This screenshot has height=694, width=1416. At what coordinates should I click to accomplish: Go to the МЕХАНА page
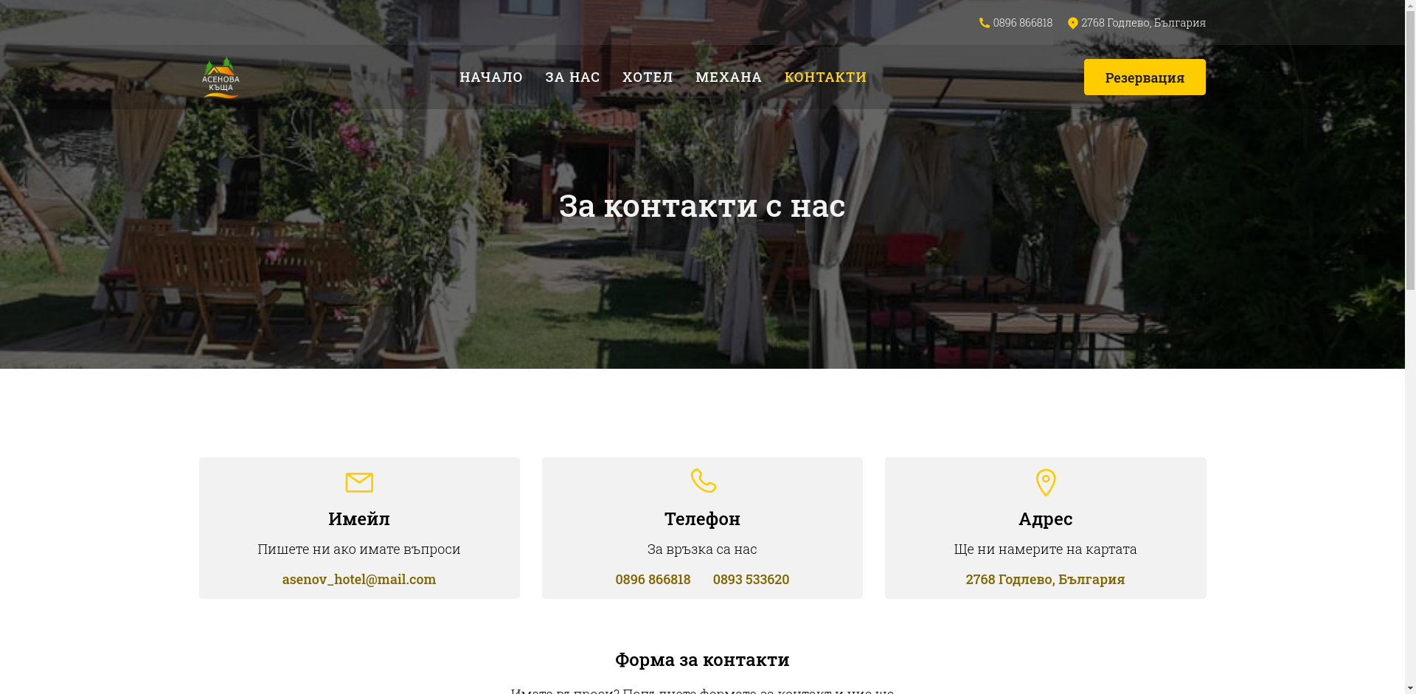[729, 77]
